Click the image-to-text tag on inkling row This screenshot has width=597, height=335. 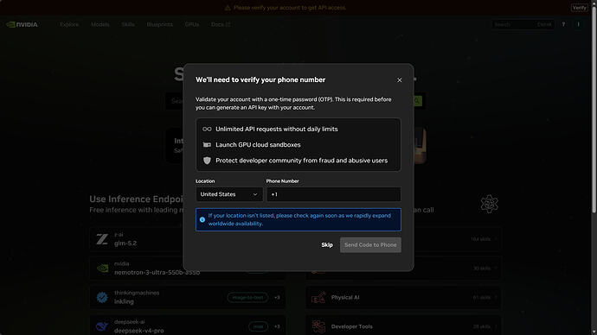coord(247,297)
